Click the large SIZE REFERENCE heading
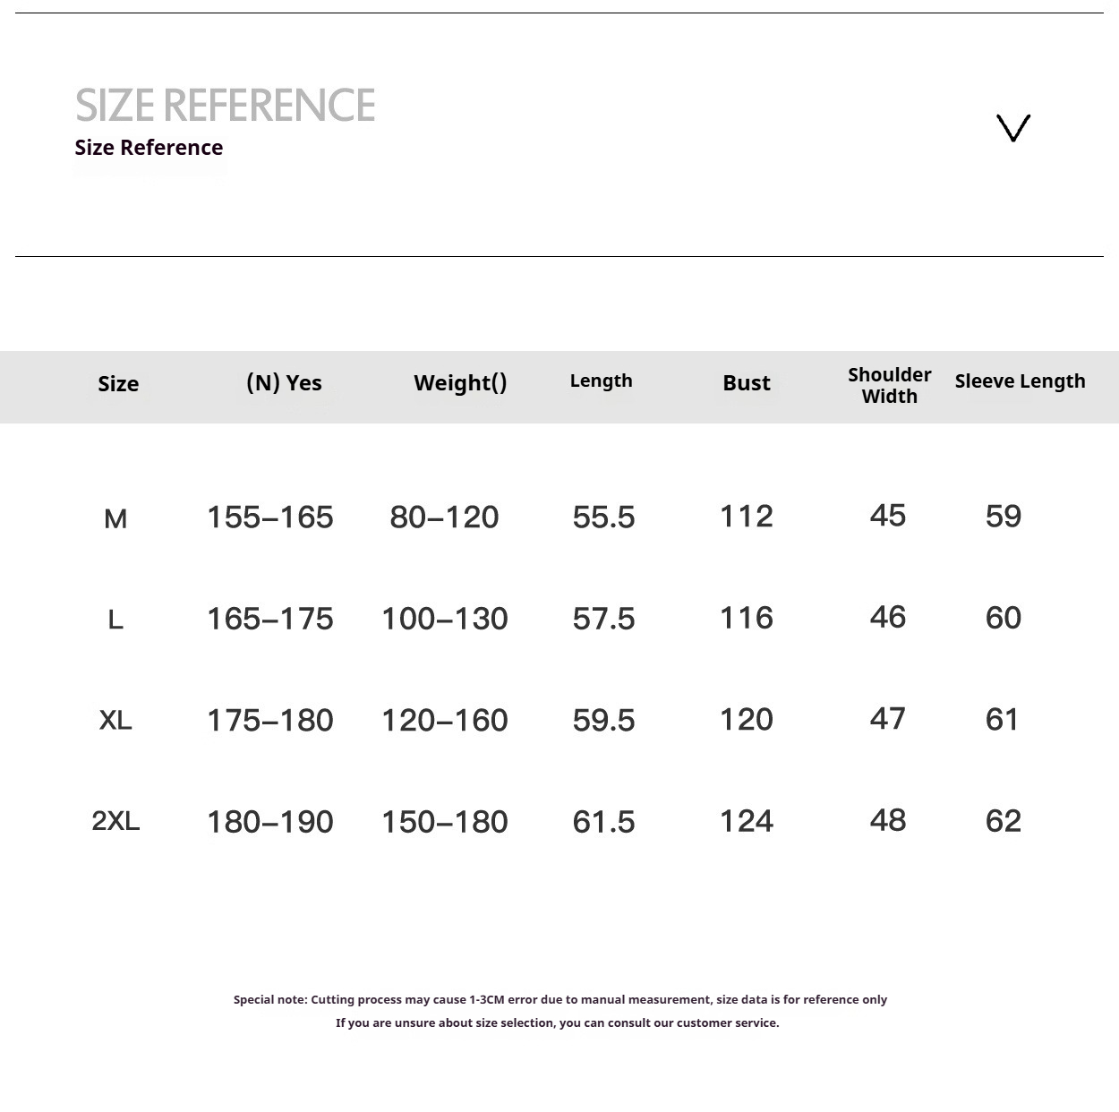 pos(225,105)
